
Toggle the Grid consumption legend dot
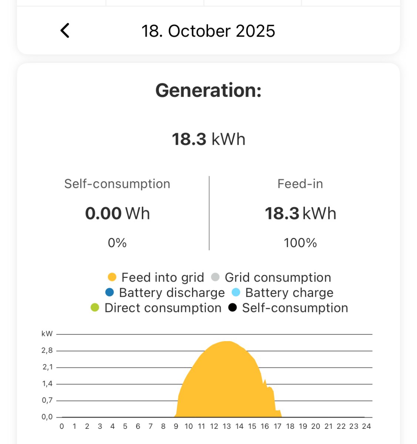pos(215,277)
